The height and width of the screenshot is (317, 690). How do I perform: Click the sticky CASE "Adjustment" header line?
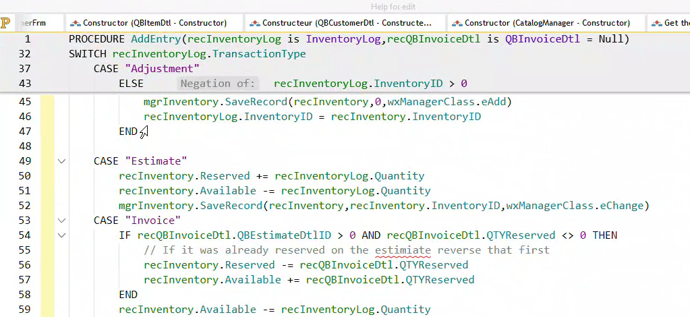(x=146, y=69)
